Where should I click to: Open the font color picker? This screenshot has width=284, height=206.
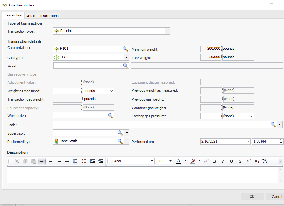coord(185,161)
